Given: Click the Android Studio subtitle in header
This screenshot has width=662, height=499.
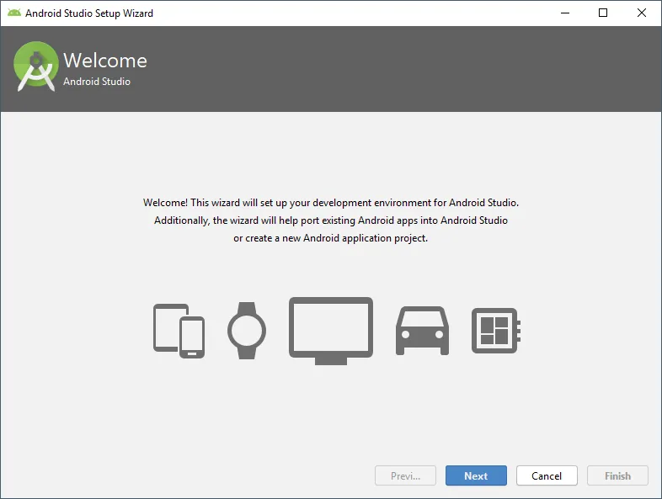Looking at the screenshot, I should 97,82.
